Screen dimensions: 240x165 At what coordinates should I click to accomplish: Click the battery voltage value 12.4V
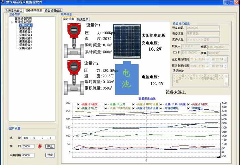point(157,84)
